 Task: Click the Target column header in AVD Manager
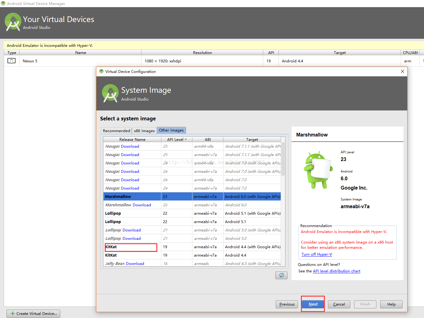click(340, 52)
